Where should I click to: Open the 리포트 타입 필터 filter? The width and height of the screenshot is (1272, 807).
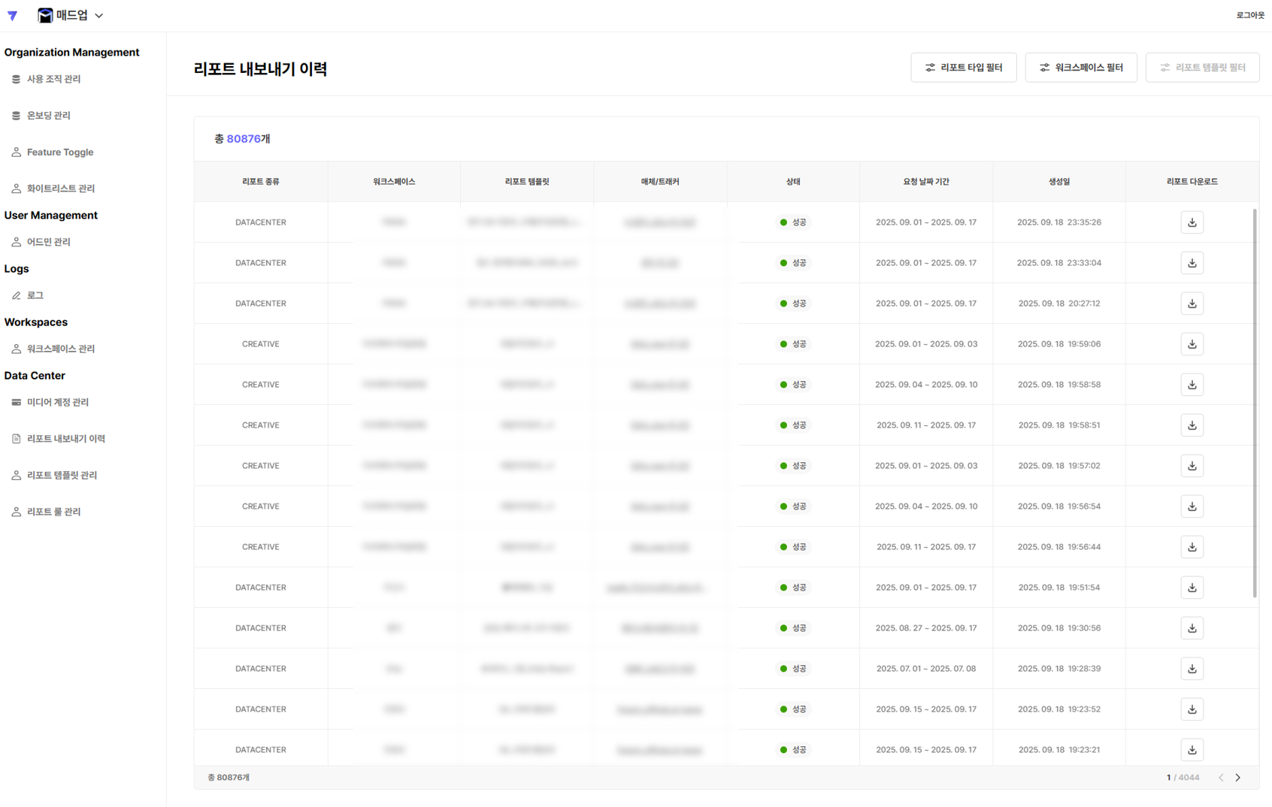963,68
